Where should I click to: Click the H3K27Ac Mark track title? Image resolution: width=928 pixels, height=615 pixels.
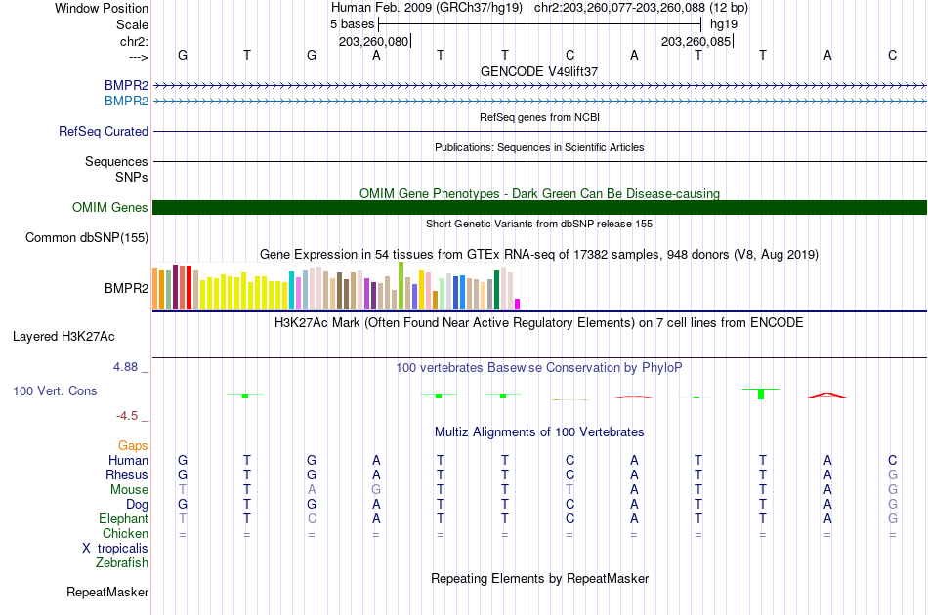pos(539,323)
